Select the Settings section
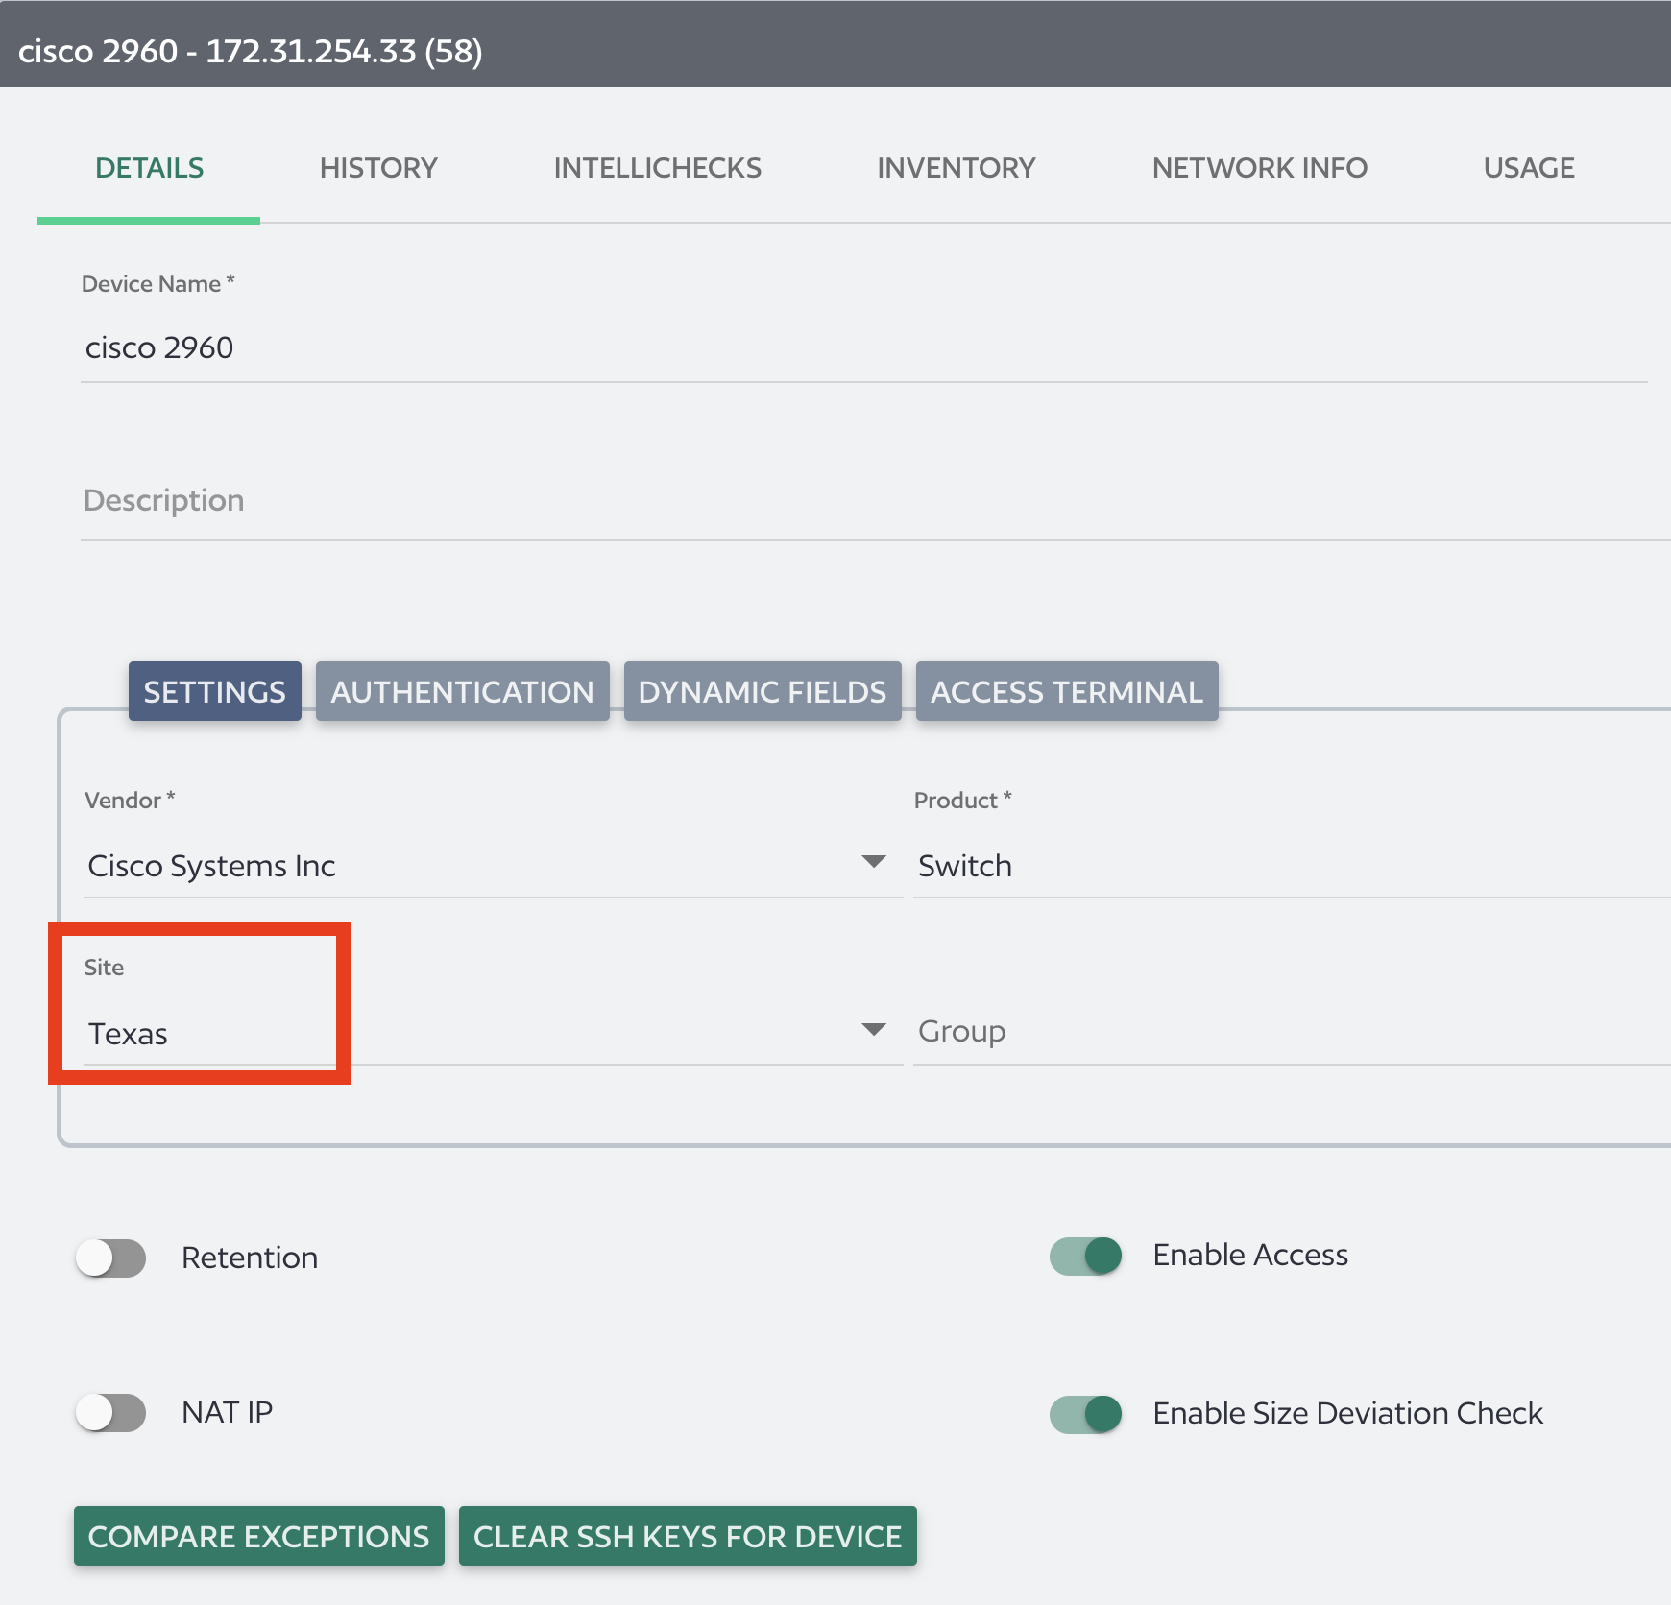This screenshot has height=1605, width=1671. tap(214, 691)
